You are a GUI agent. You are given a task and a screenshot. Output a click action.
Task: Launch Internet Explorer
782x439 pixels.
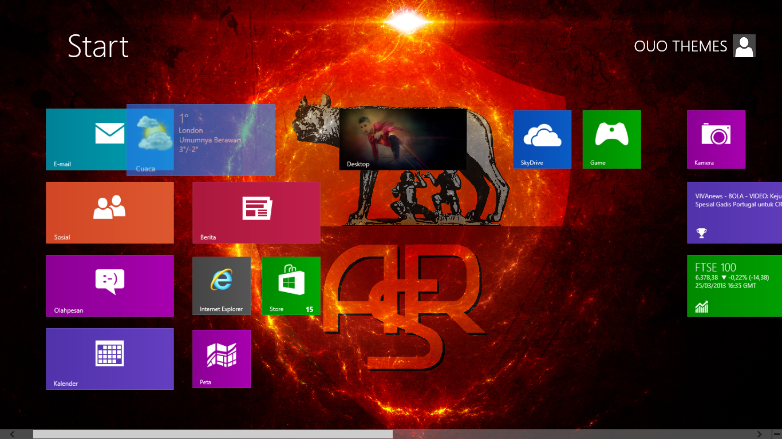(221, 285)
